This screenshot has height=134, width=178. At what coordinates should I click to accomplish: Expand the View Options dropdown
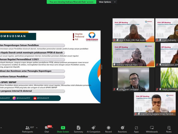coord(106,2)
